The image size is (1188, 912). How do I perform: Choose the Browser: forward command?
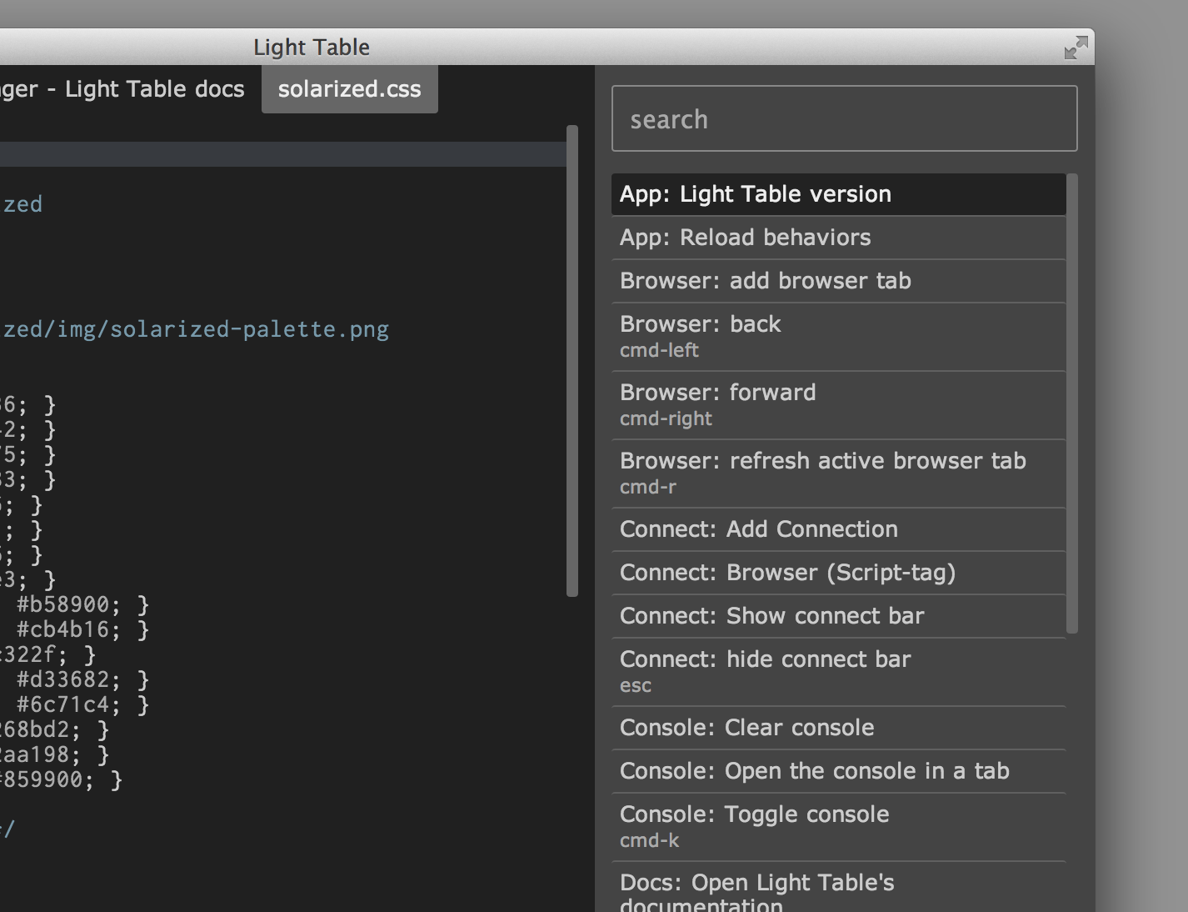pyautogui.click(x=838, y=404)
